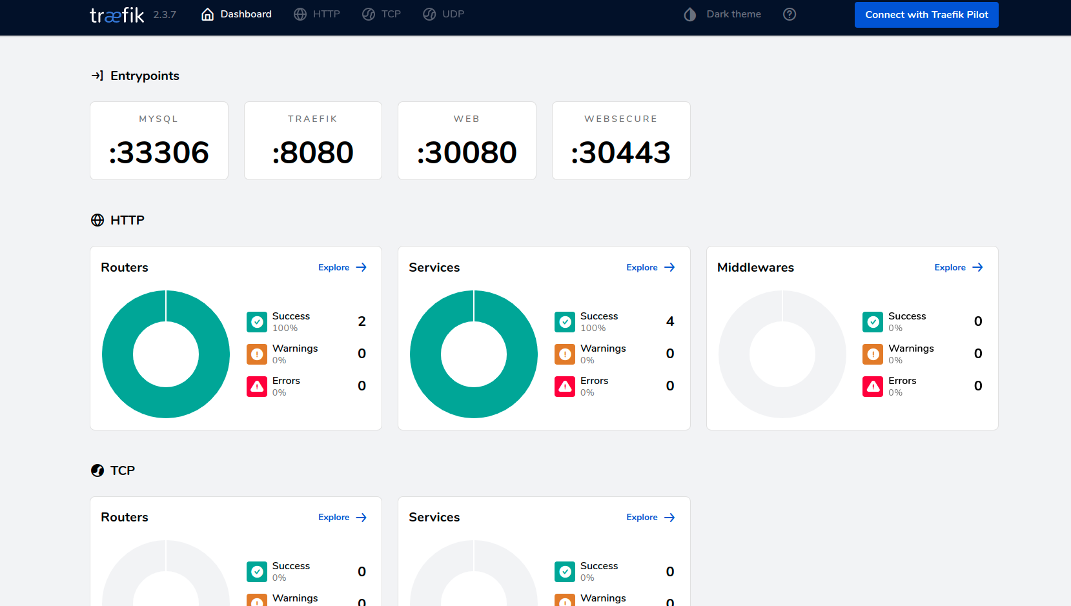Click TCP Routers Success check icon

click(x=257, y=571)
